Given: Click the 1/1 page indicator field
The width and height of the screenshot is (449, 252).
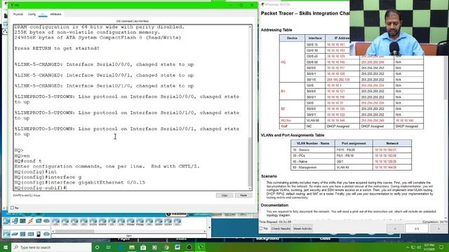Looking at the screenshot, I should (x=417, y=229).
